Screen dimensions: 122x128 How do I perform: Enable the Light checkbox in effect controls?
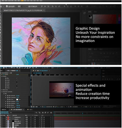[x=17, y=82]
